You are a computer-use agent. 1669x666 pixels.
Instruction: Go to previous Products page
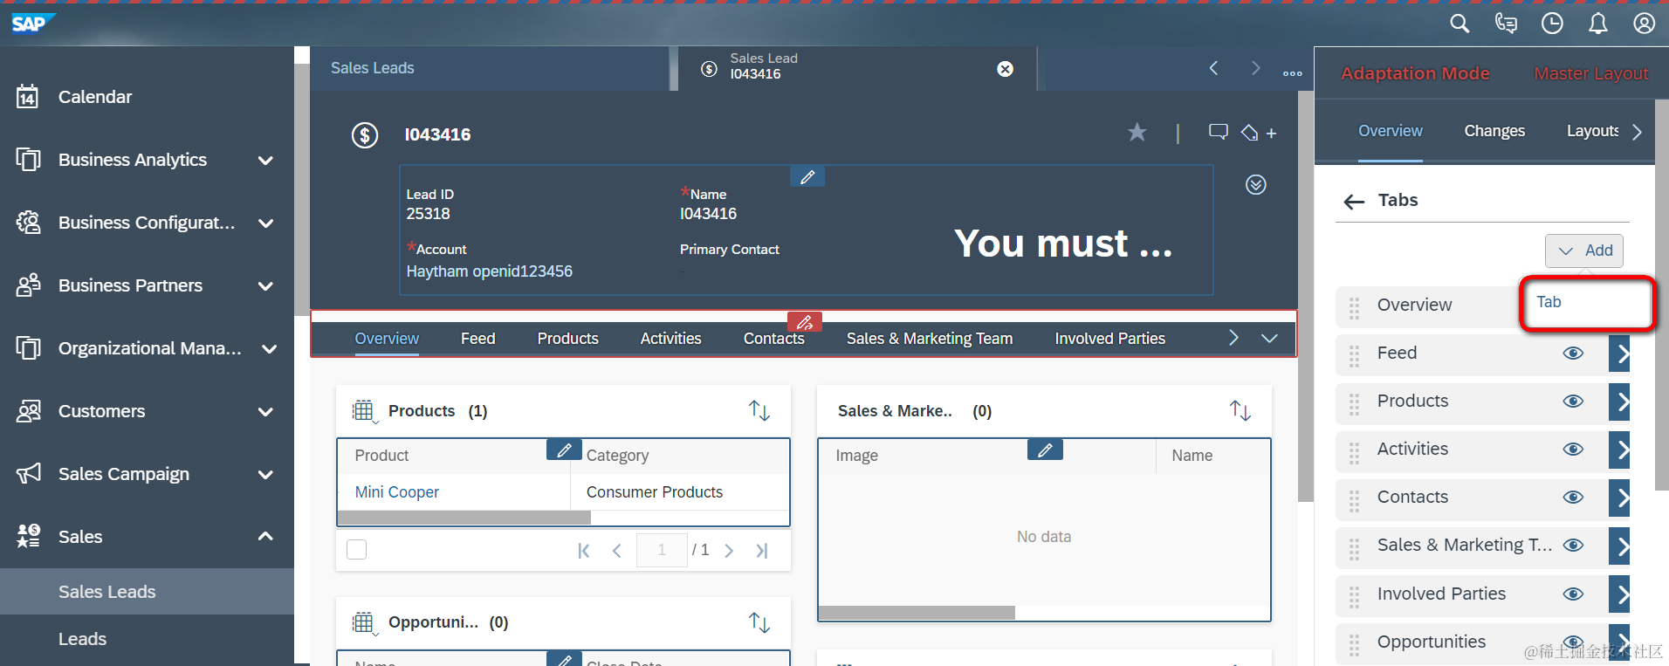tap(617, 551)
